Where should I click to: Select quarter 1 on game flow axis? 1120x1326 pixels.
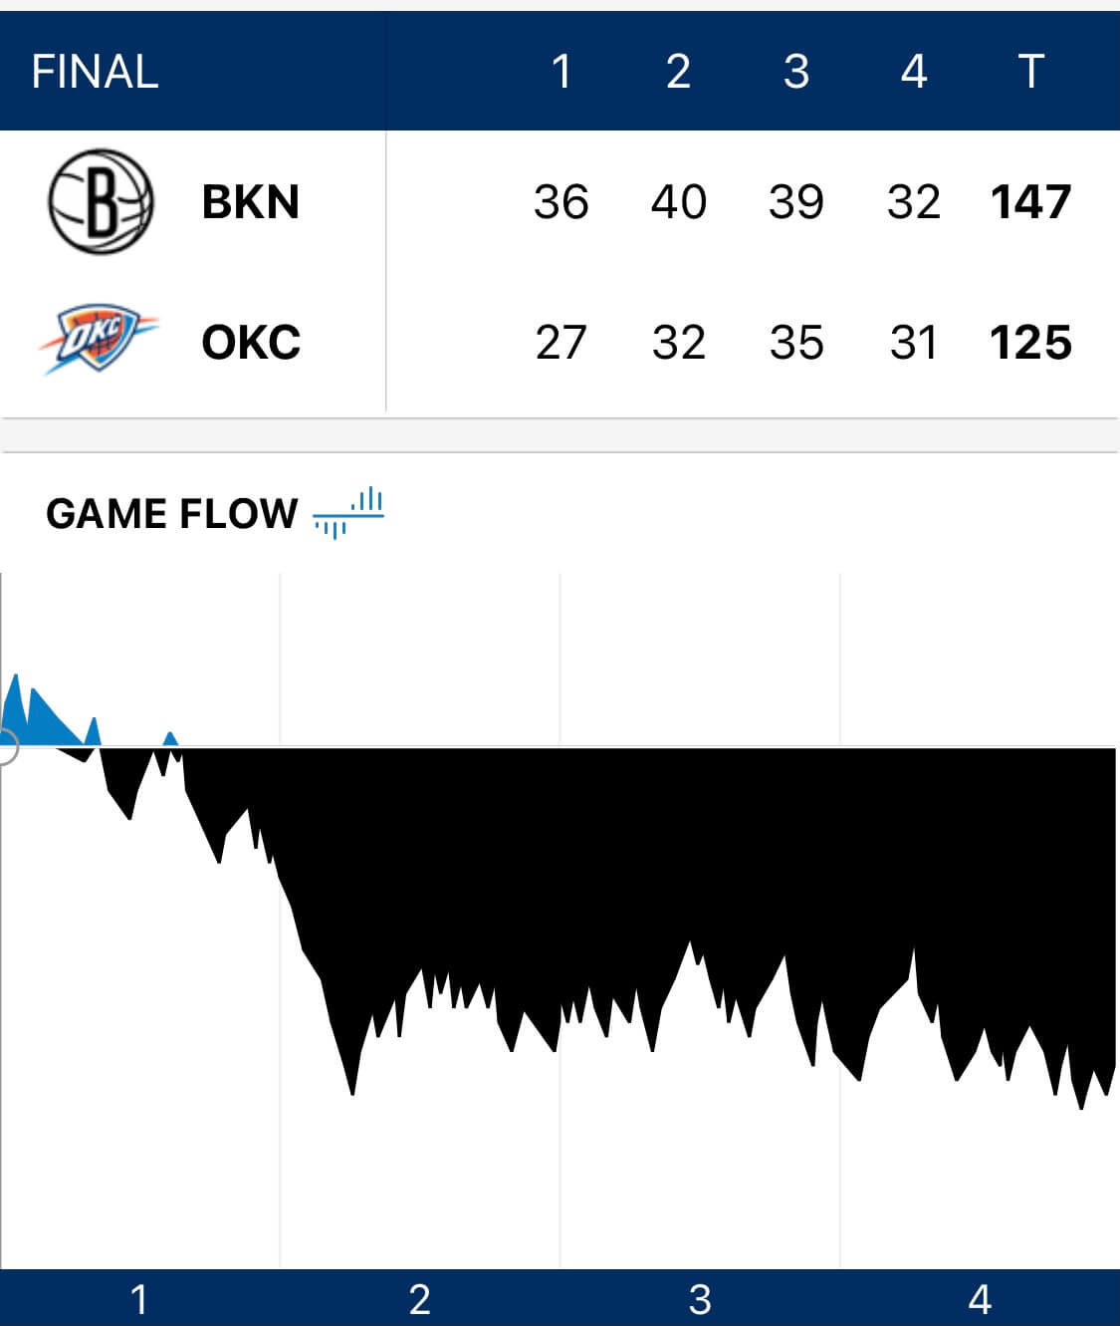(x=139, y=1299)
